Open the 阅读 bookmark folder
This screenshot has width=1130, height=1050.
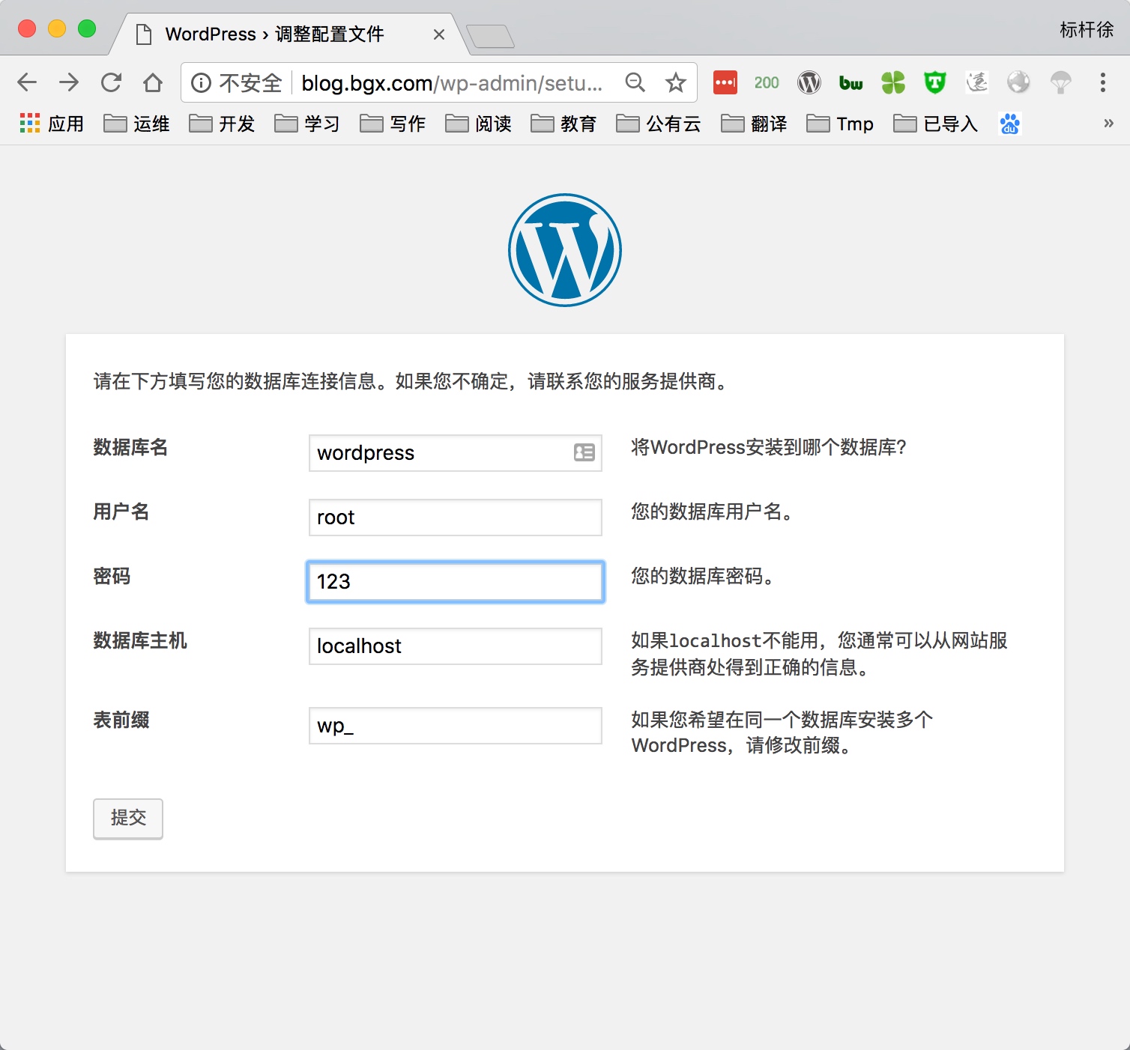pyautogui.click(x=478, y=124)
